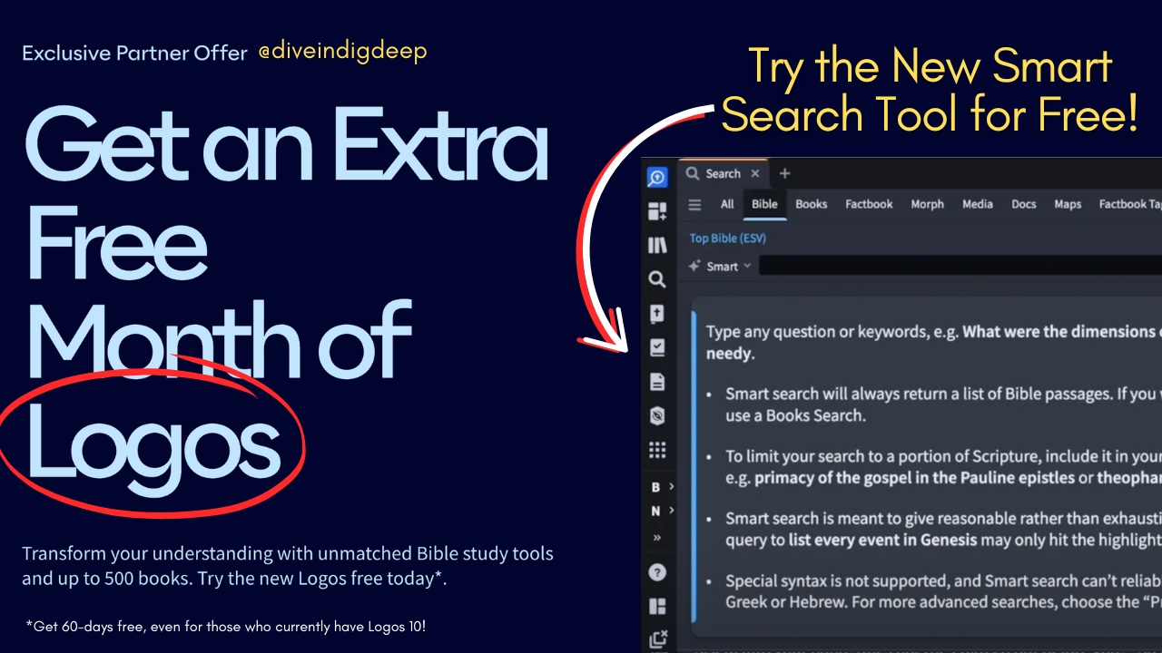Select the All search tab
The image size is (1162, 653).
727,204
